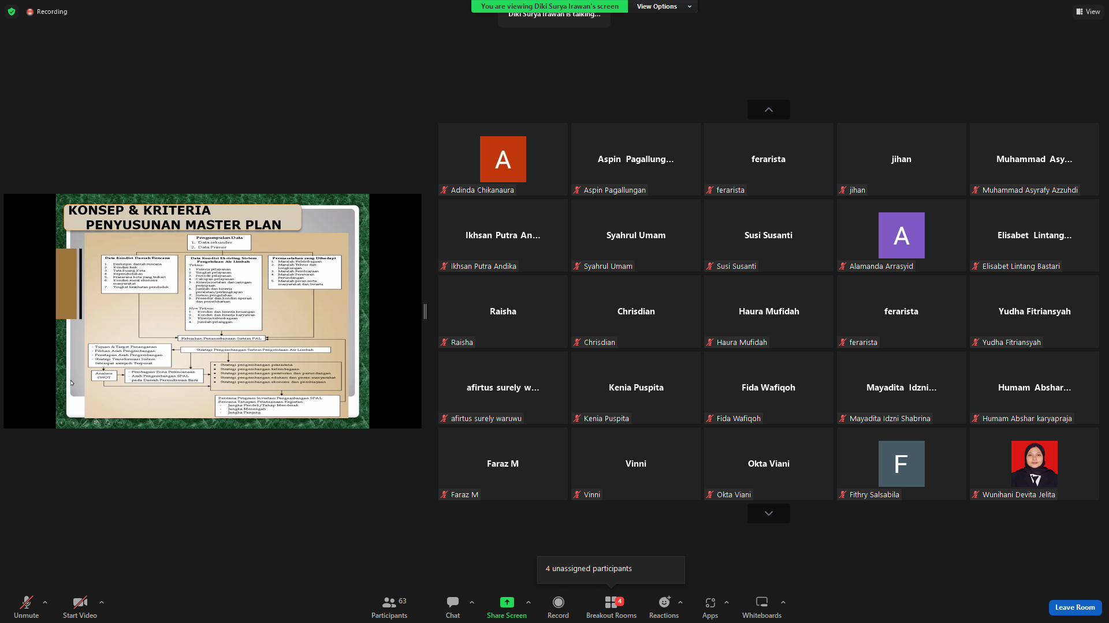Open the Participants panel
The height and width of the screenshot is (623, 1109).
click(389, 607)
